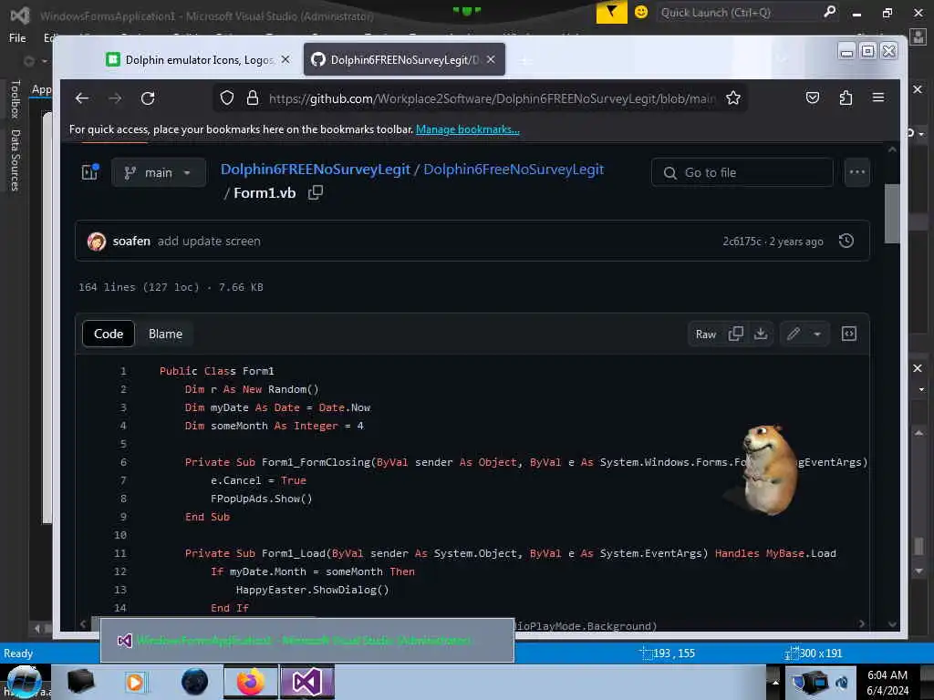Close the Dolphin6FREENoSurveyLegit tab

pos(491,59)
